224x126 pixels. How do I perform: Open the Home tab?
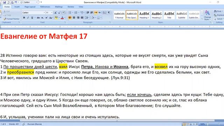pos(7,7)
